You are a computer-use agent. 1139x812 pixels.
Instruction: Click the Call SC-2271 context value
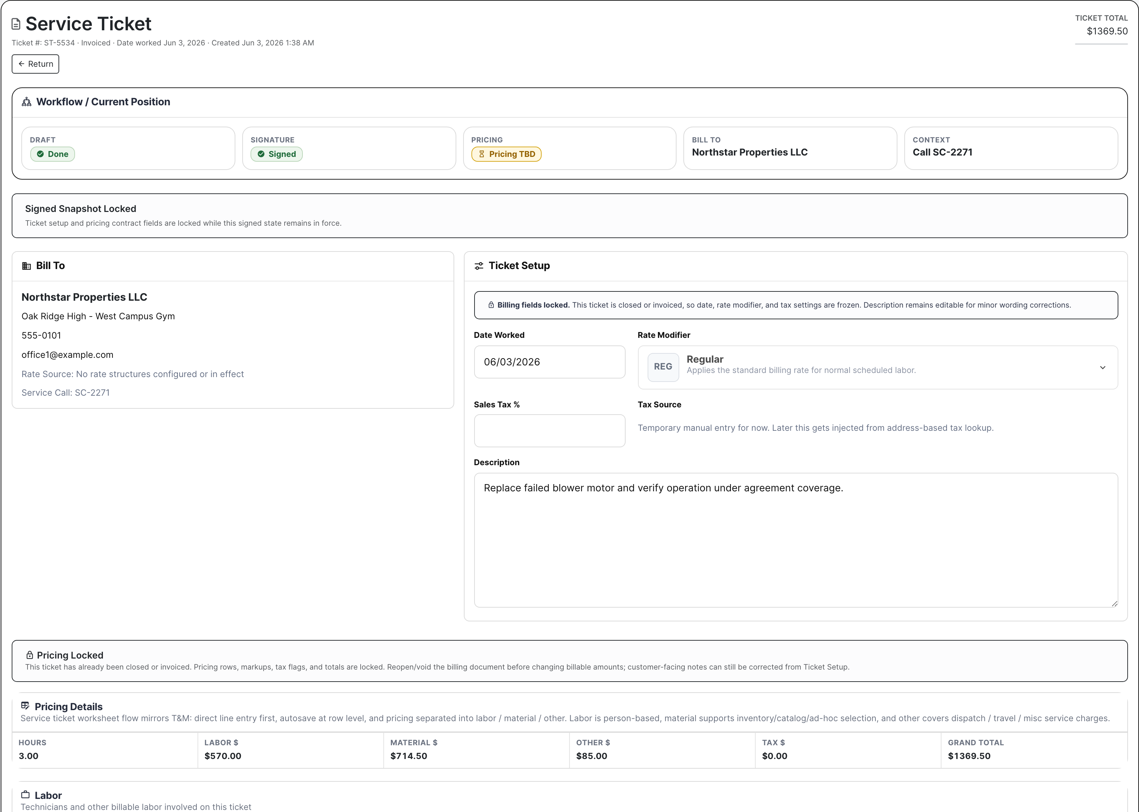(x=942, y=152)
